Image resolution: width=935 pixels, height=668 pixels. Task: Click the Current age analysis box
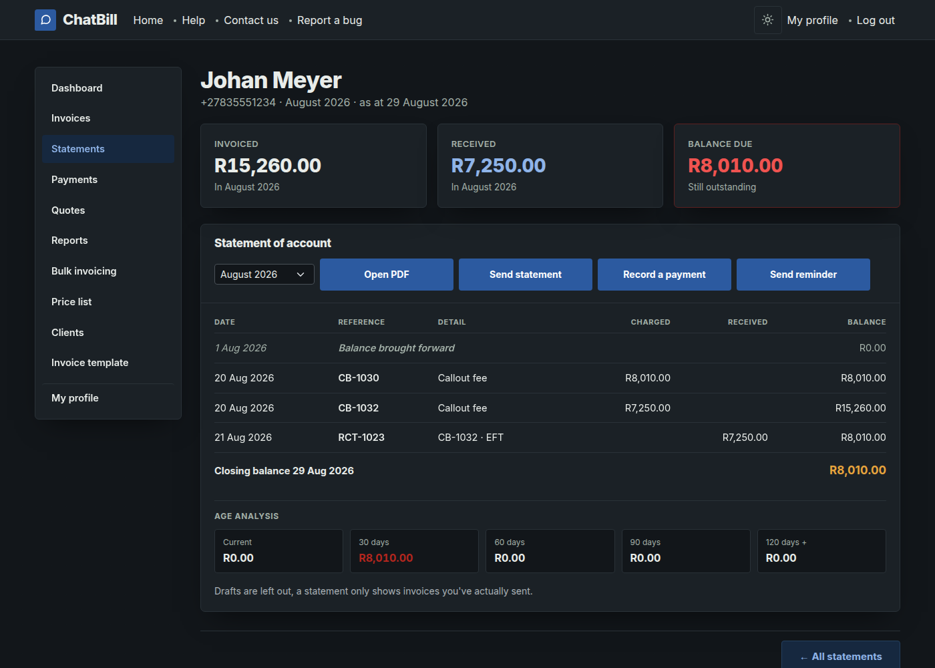pyautogui.click(x=278, y=551)
